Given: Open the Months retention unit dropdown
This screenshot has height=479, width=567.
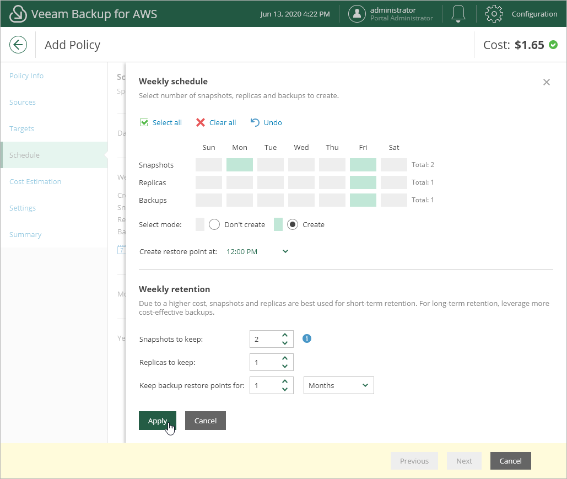Looking at the screenshot, I should point(338,385).
